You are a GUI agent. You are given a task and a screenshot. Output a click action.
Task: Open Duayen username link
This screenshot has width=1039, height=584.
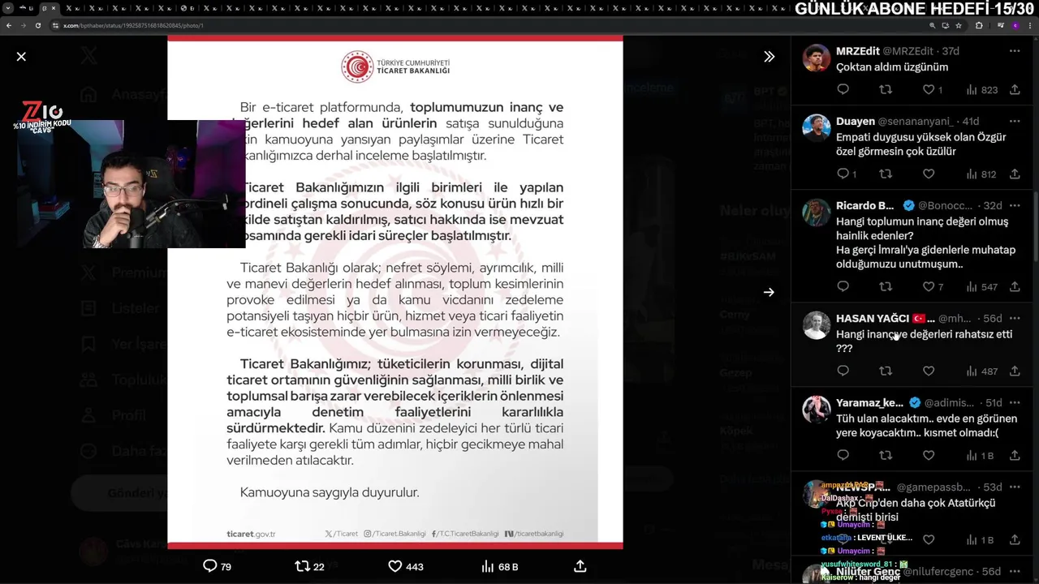point(856,121)
